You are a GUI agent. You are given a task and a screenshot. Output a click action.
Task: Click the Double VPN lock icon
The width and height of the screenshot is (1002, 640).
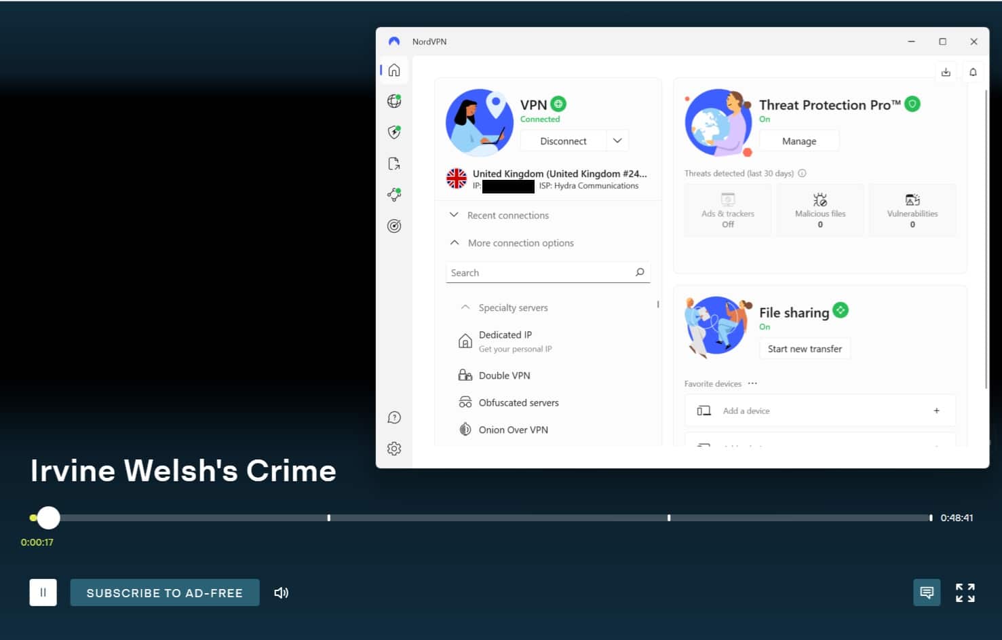pyautogui.click(x=465, y=375)
